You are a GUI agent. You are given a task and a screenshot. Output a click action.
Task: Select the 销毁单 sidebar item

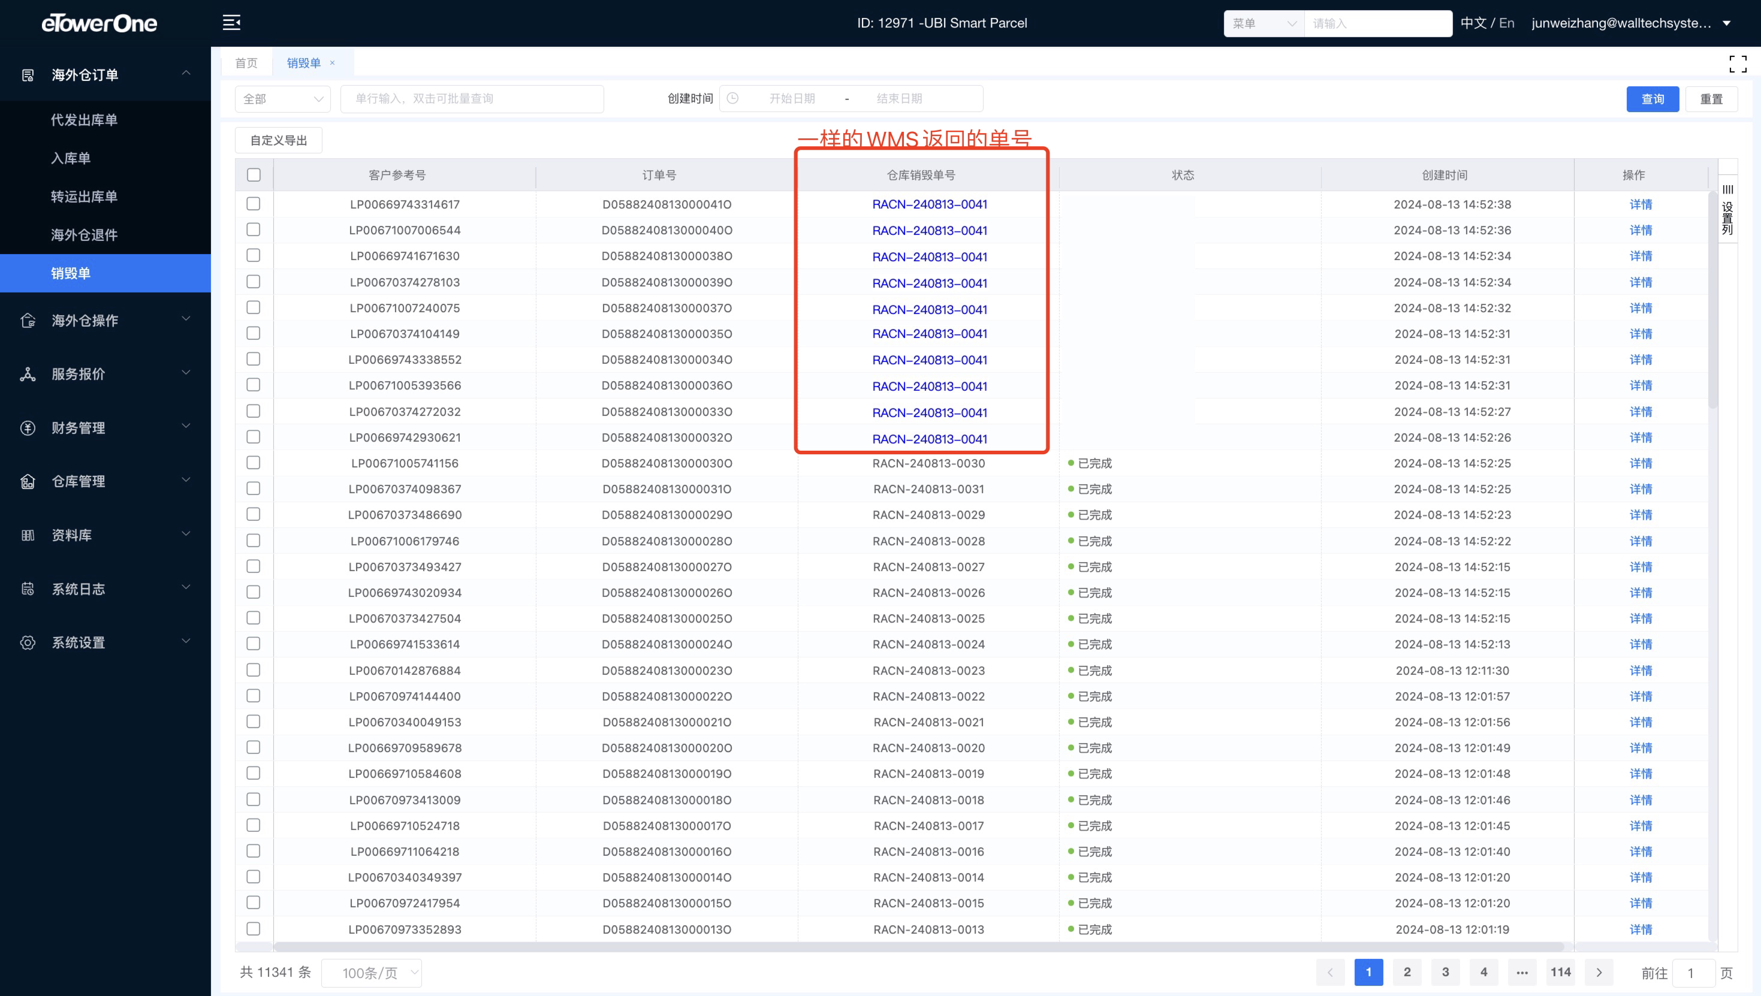pyautogui.click(x=105, y=273)
